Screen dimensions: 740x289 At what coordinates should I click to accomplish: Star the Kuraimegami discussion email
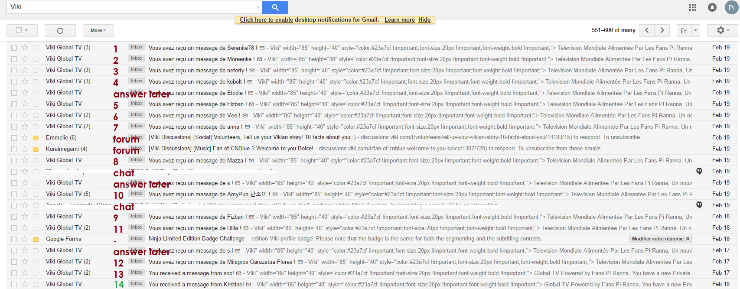[x=25, y=149]
